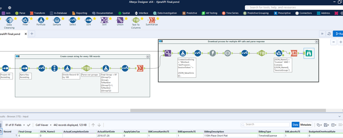Open the Cell Viewer dropdown
The image size is (343, 138).
pos(44,125)
